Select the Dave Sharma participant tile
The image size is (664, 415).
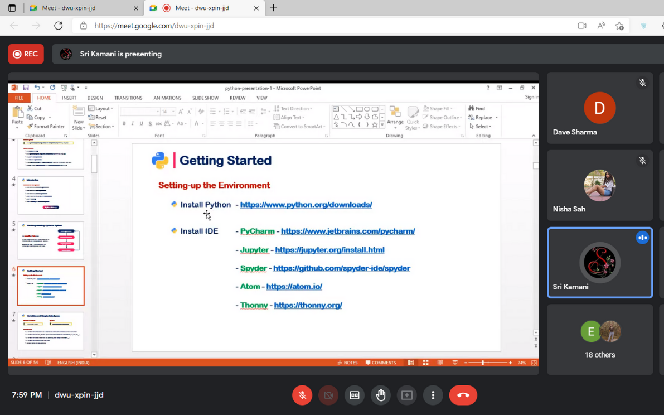coord(599,108)
